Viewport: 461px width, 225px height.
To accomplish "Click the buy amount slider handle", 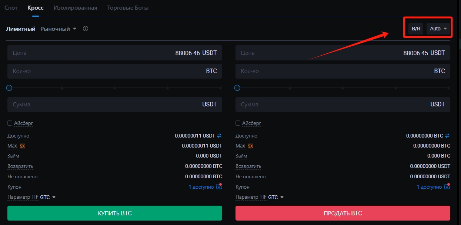I will click(x=9, y=88).
